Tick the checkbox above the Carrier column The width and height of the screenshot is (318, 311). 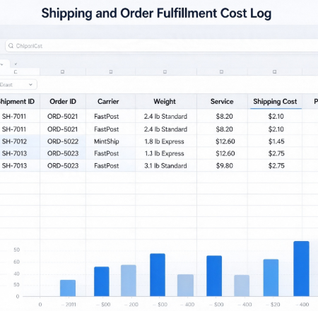tap(111, 71)
